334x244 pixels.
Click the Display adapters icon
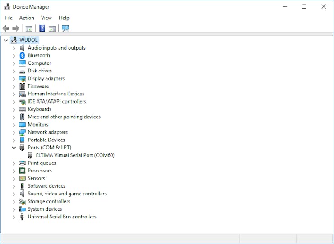click(x=22, y=79)
